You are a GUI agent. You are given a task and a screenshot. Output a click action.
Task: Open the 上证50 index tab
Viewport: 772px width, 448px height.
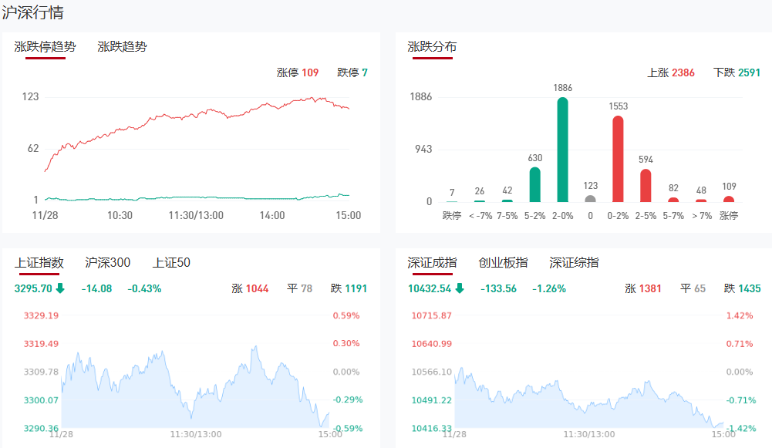pyautogui.click(x=171, y=263)
